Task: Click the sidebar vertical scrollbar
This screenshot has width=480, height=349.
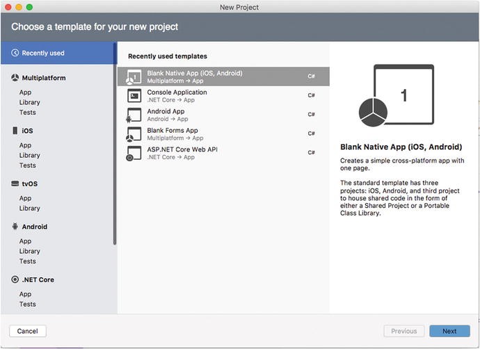Action: coord(115,144)
